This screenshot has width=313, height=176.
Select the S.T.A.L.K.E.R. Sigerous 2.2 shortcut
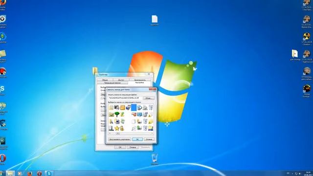[307, 56]
